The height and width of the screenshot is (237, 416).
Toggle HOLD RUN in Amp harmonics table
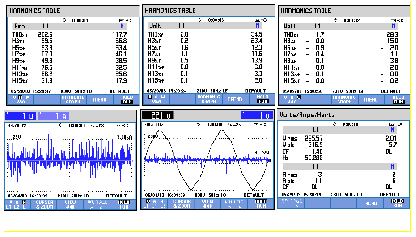pos(127,99)
